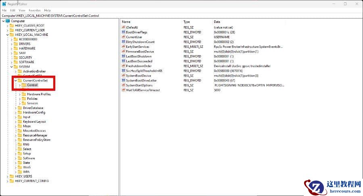Expand the Control key node
The height and width of the screenshot is (196, 363).
(20, 85)
